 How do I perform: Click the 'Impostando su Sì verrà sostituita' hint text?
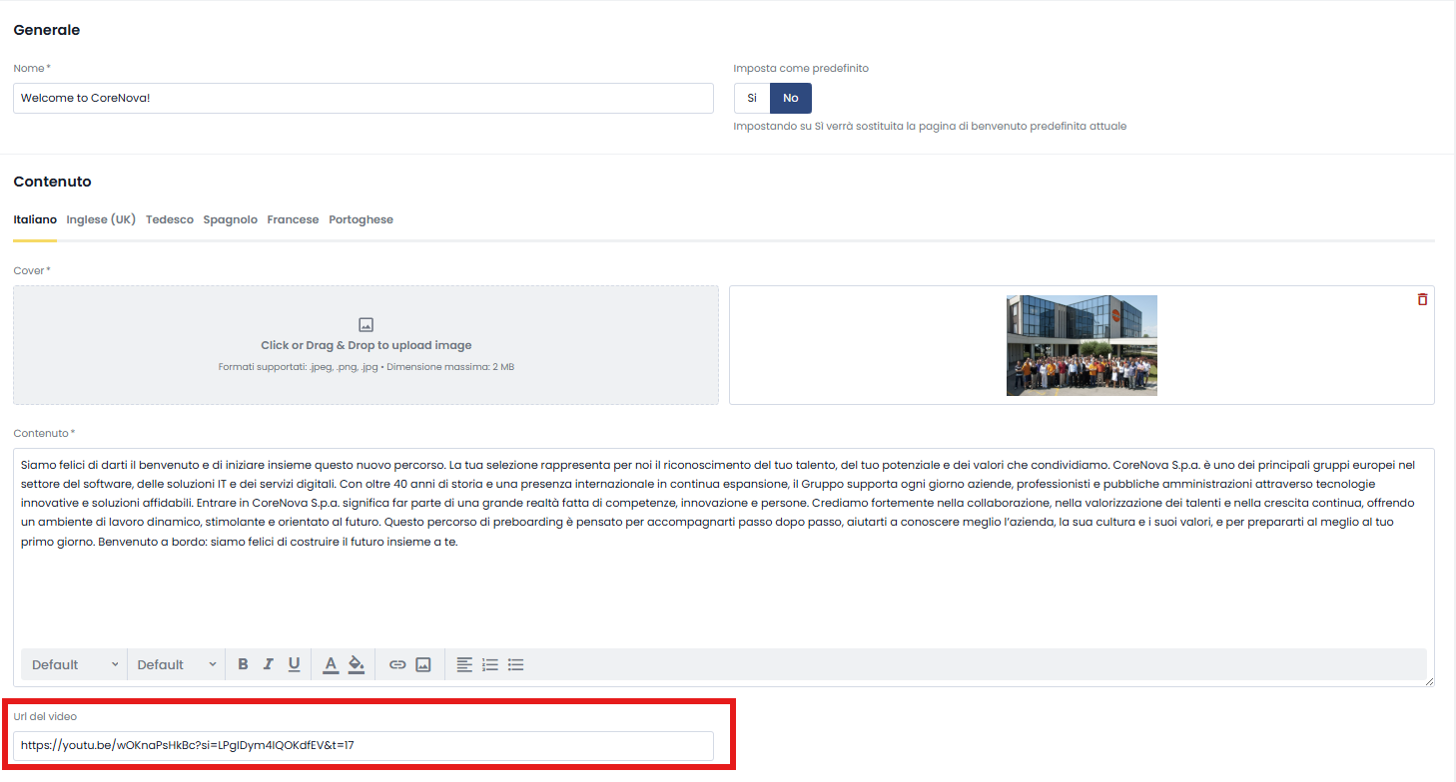(930, 126)
